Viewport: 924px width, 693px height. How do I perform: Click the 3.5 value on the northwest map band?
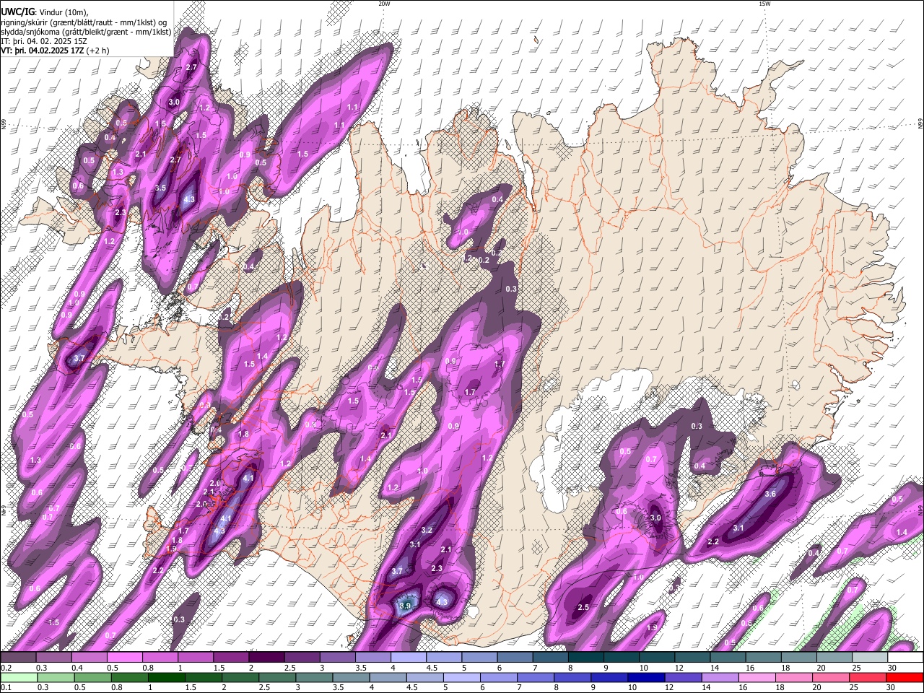point(160,188)
